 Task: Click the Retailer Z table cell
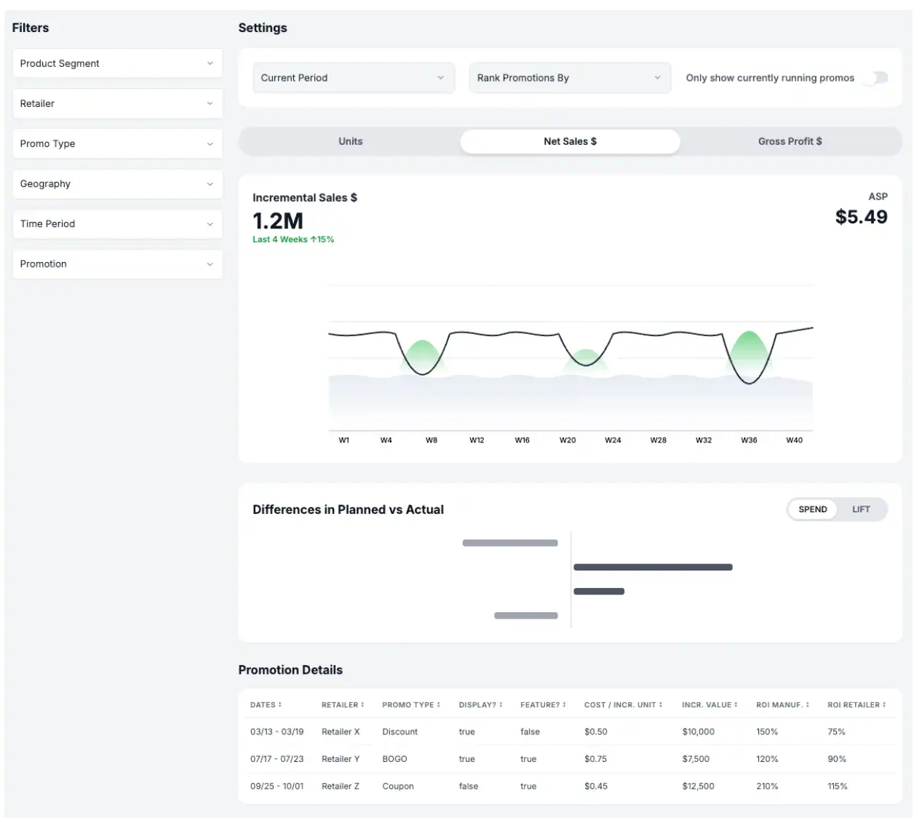click(341, 786)
